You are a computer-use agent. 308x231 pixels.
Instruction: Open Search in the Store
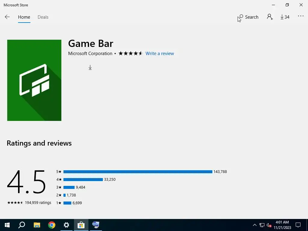click(249, 17)
